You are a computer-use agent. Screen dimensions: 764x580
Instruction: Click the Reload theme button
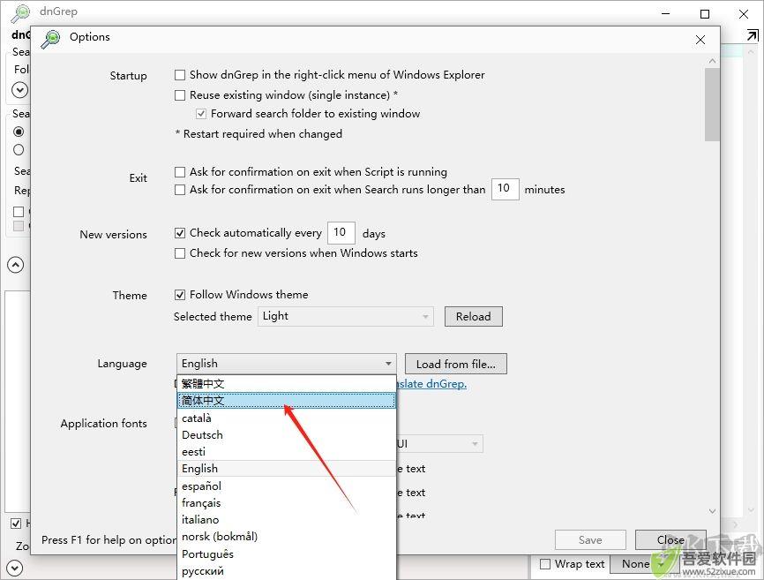(x=473, y=316)
